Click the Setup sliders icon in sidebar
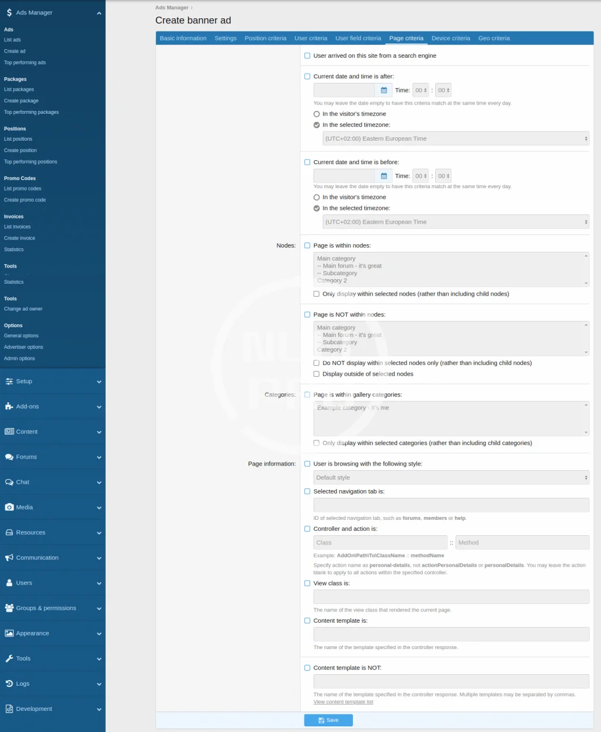The image size is (601, 732). click(x=9, y=381)
